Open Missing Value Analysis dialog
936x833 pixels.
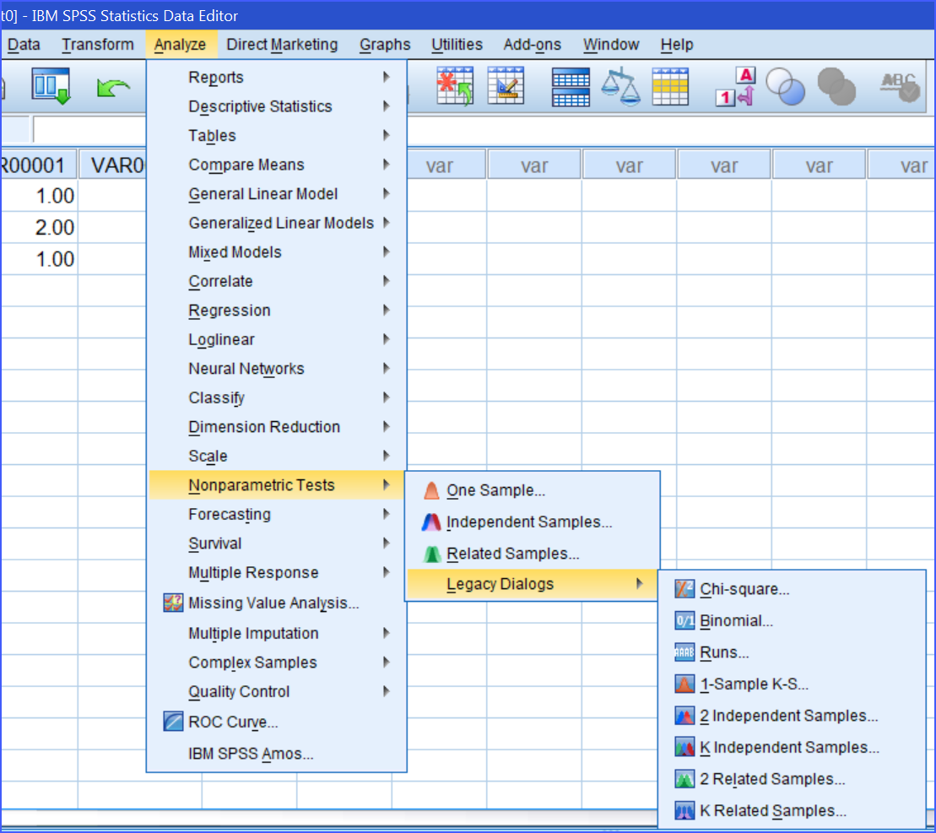point(273,603)
